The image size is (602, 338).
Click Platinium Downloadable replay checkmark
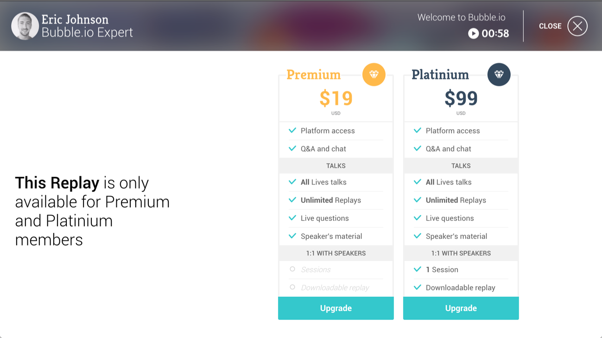coord(418,287)
